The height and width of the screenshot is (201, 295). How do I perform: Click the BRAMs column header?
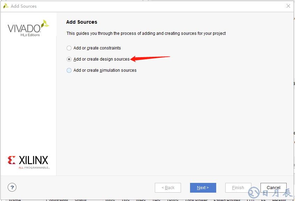point(280,200)
